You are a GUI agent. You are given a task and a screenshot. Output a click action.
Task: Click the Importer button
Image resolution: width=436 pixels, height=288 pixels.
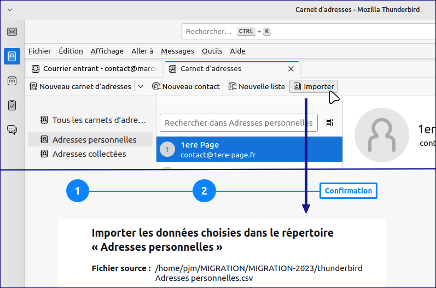(x=313, y=86)
